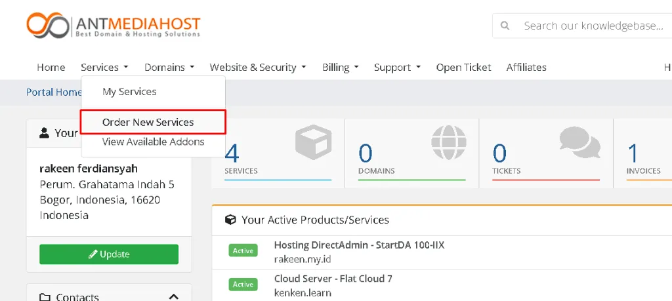This screenshot has width=672, height=301.
Task: Click the services box icon
Action: point(314,142)
